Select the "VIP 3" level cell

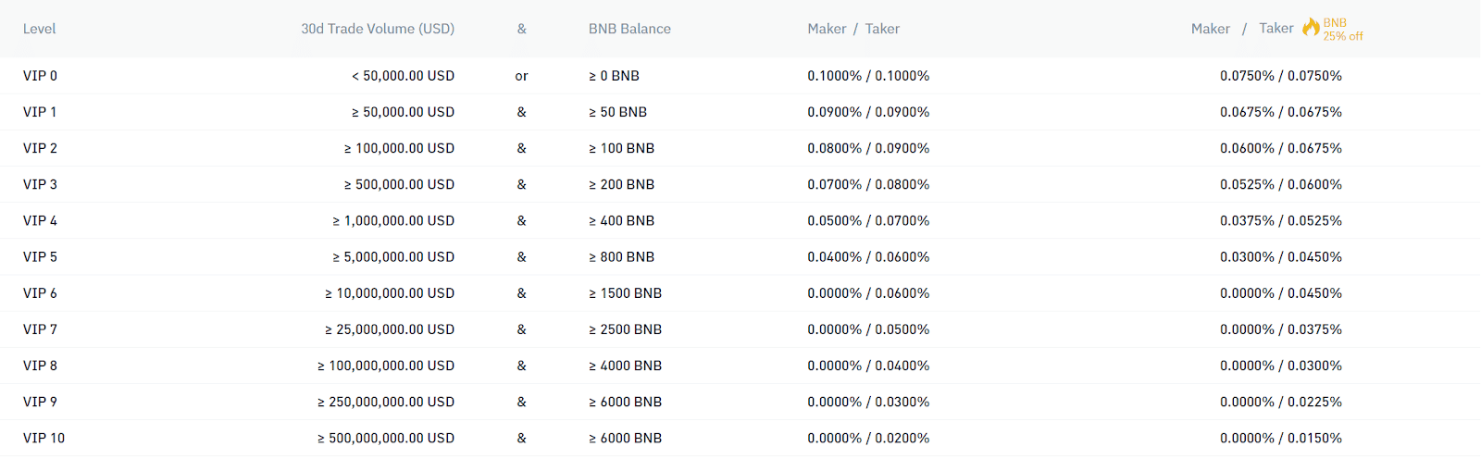point(40,184)
